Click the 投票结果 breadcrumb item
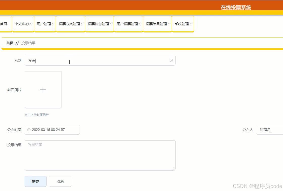Viewport: 283px width, 191px height. click(x=28, y=43)
